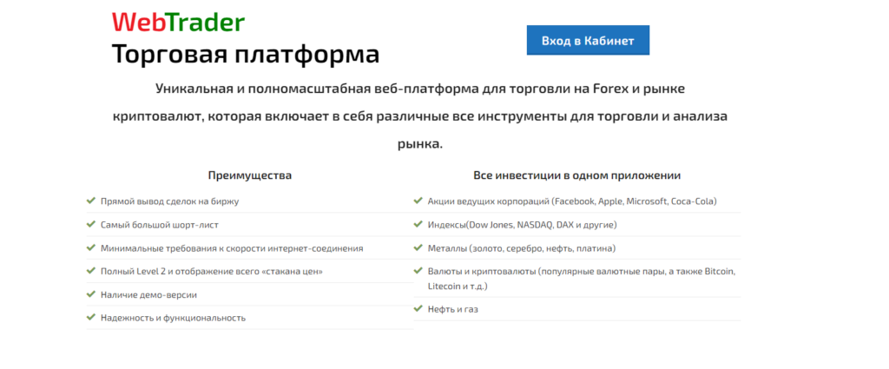This screenshot has width=889, height=369.
Task: Click the Все инвестиции в одном приложении heading
Action: [577, 175]
